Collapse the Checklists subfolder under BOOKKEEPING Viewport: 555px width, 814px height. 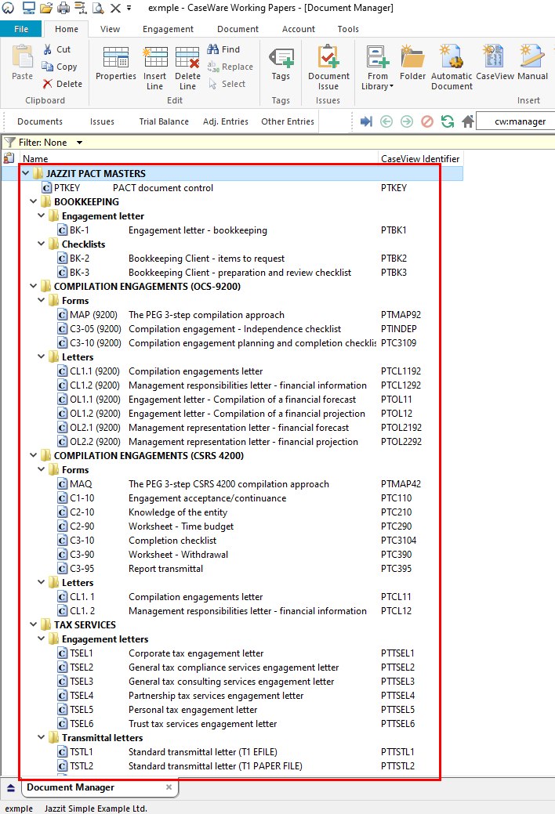click(42, 244)
